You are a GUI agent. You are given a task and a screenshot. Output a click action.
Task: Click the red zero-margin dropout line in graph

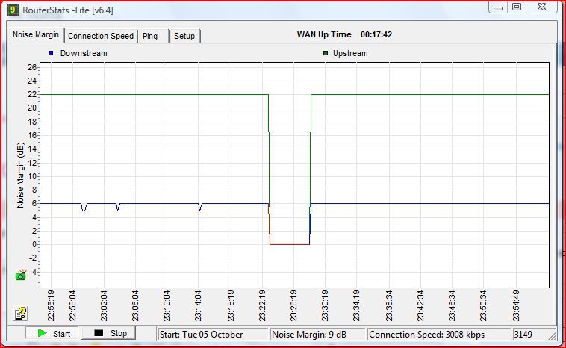(290, 244)
